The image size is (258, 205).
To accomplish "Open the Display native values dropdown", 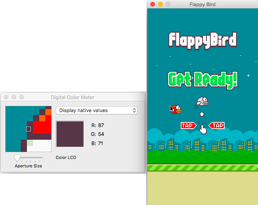I will [97, 111].
